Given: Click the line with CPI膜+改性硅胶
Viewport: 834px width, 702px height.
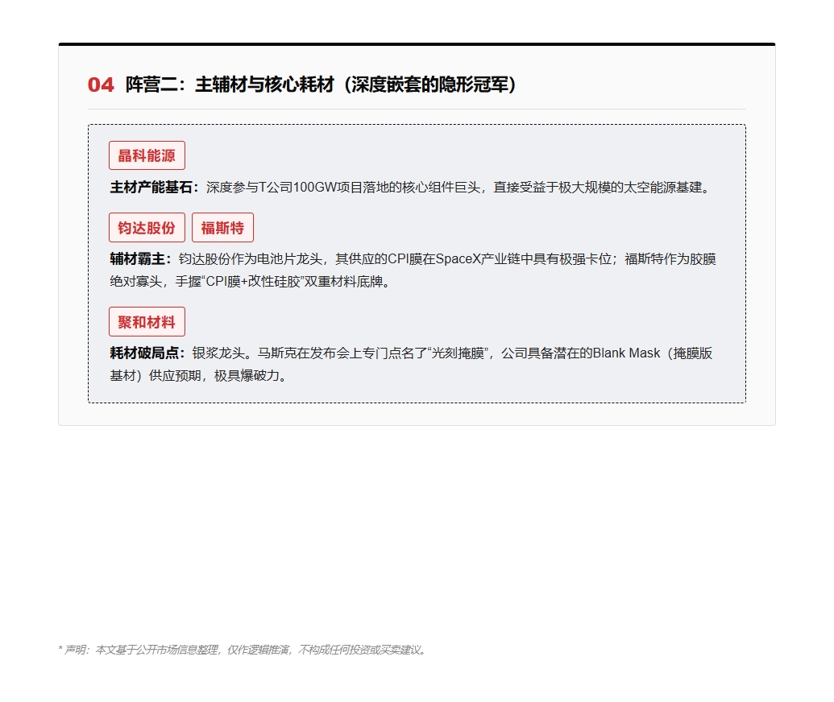Looking at the screenshot, I should (x=251, y=282).
